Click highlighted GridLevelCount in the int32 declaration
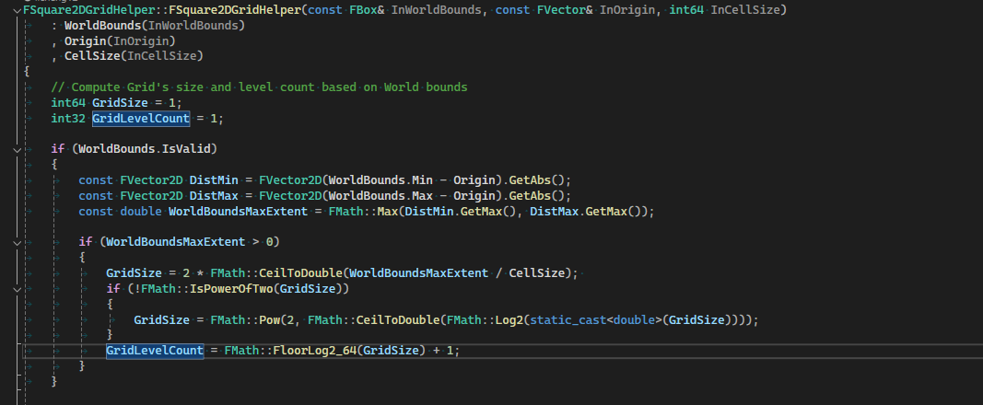The image size is (983, 405). 141,119
